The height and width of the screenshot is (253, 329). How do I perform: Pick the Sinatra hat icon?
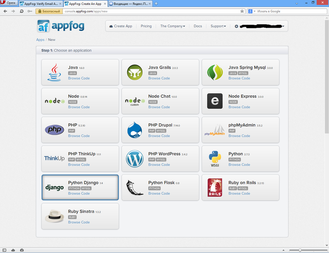point(55,216)
